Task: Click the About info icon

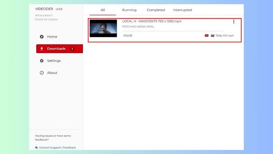Action: point(42,73)
